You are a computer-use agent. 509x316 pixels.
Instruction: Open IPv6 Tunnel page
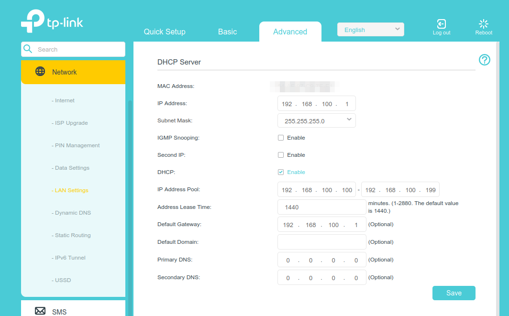68,258
